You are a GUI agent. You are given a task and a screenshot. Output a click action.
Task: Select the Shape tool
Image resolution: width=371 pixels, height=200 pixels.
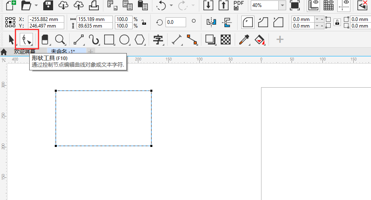pos(27,40)
